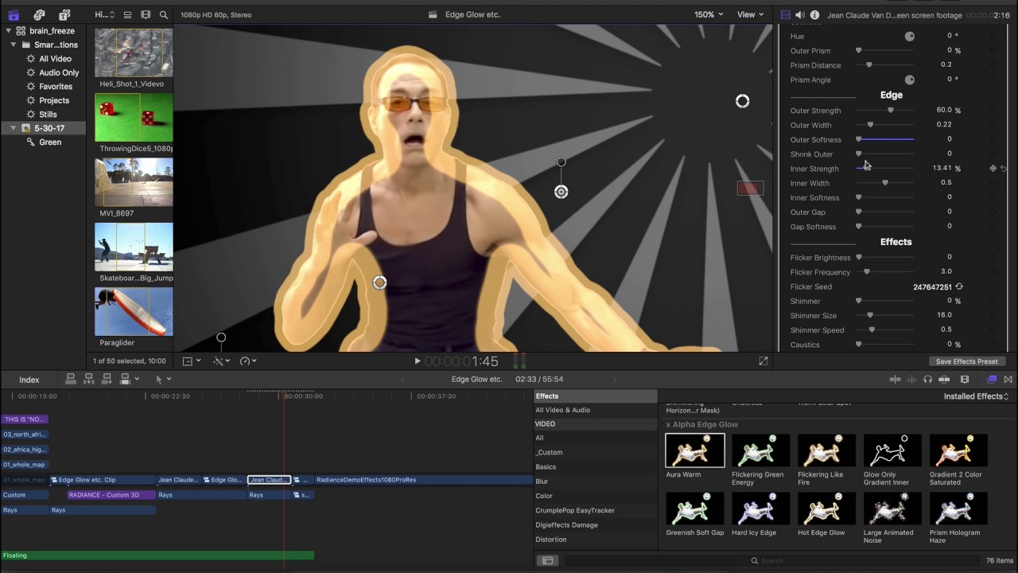The width and height of the screenshot is (1018, 573).
Task: Toggle audio skimming
Action: pos(911,380)
